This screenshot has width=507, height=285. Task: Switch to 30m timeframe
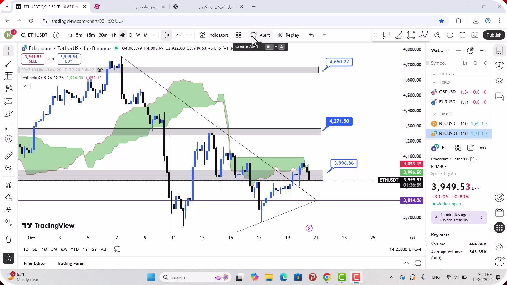[103, 35]
